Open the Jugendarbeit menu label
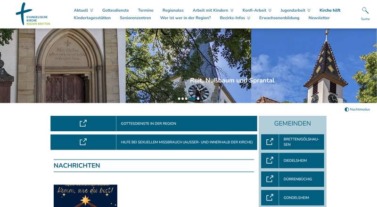 pyautogui.click(x=293, y=10)
